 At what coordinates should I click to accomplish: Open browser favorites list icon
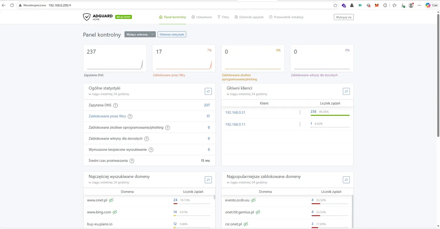(x=394, y=5)
